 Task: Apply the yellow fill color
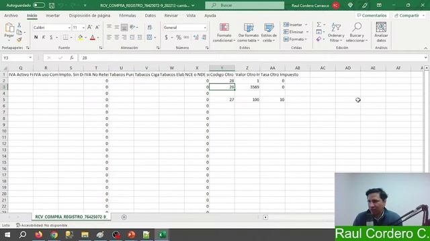pos(81,37)
